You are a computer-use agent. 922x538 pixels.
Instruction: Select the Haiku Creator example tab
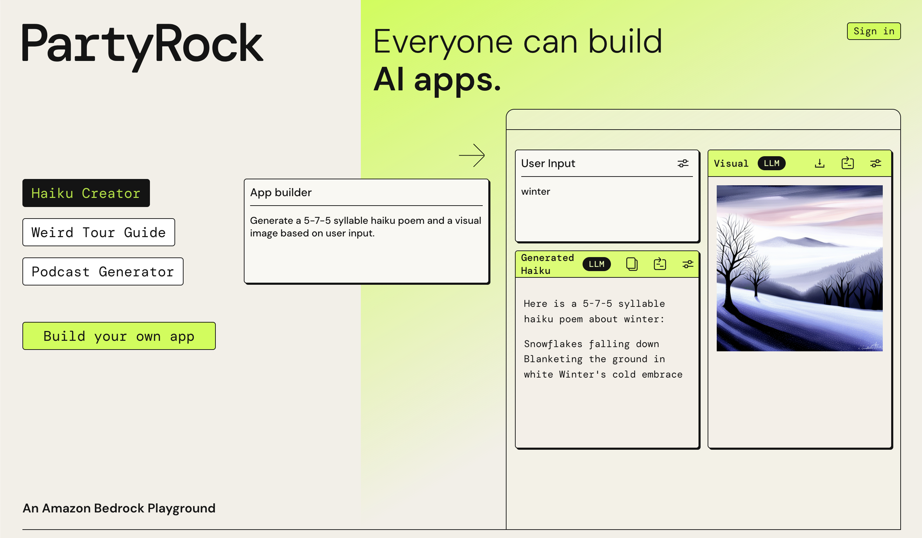pyautogui.click(x=86, y=193)
